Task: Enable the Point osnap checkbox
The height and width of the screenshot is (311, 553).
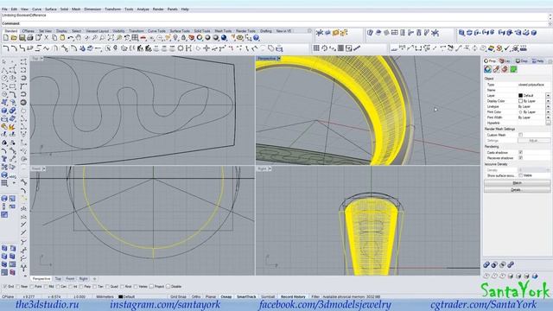Action: pos(32,287)
